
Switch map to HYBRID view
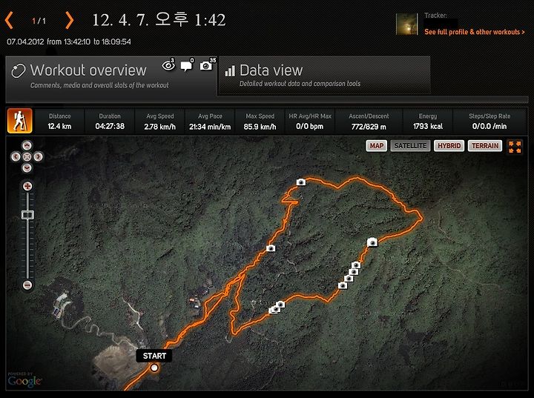pyautogui.click(x=449, y=146)
